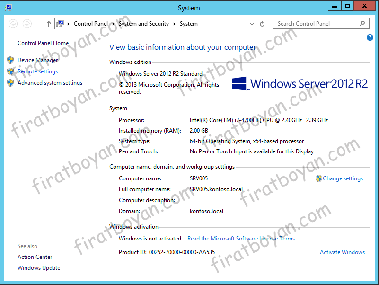Click 'No Pen or Touch Input' text
Viewport: 379px width, 285px height.
pos(218,151)
